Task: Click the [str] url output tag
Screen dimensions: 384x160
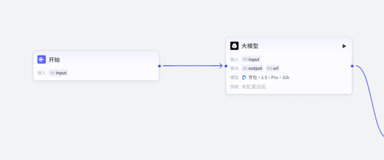Action: coord(272,68)
